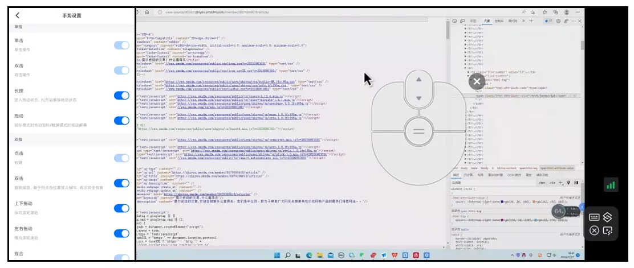Click DevTools add tab plus icon
Viewport: 634px width, 268px height.
point(531,20)
